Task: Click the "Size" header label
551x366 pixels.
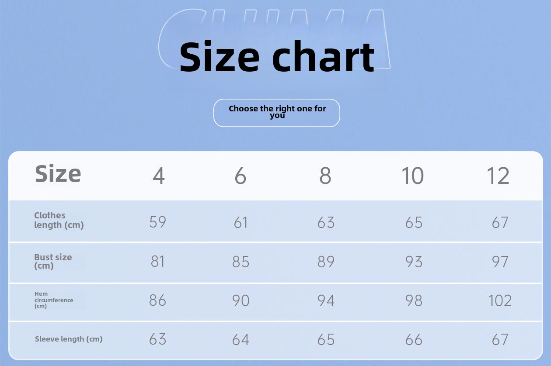Action: 58,174
